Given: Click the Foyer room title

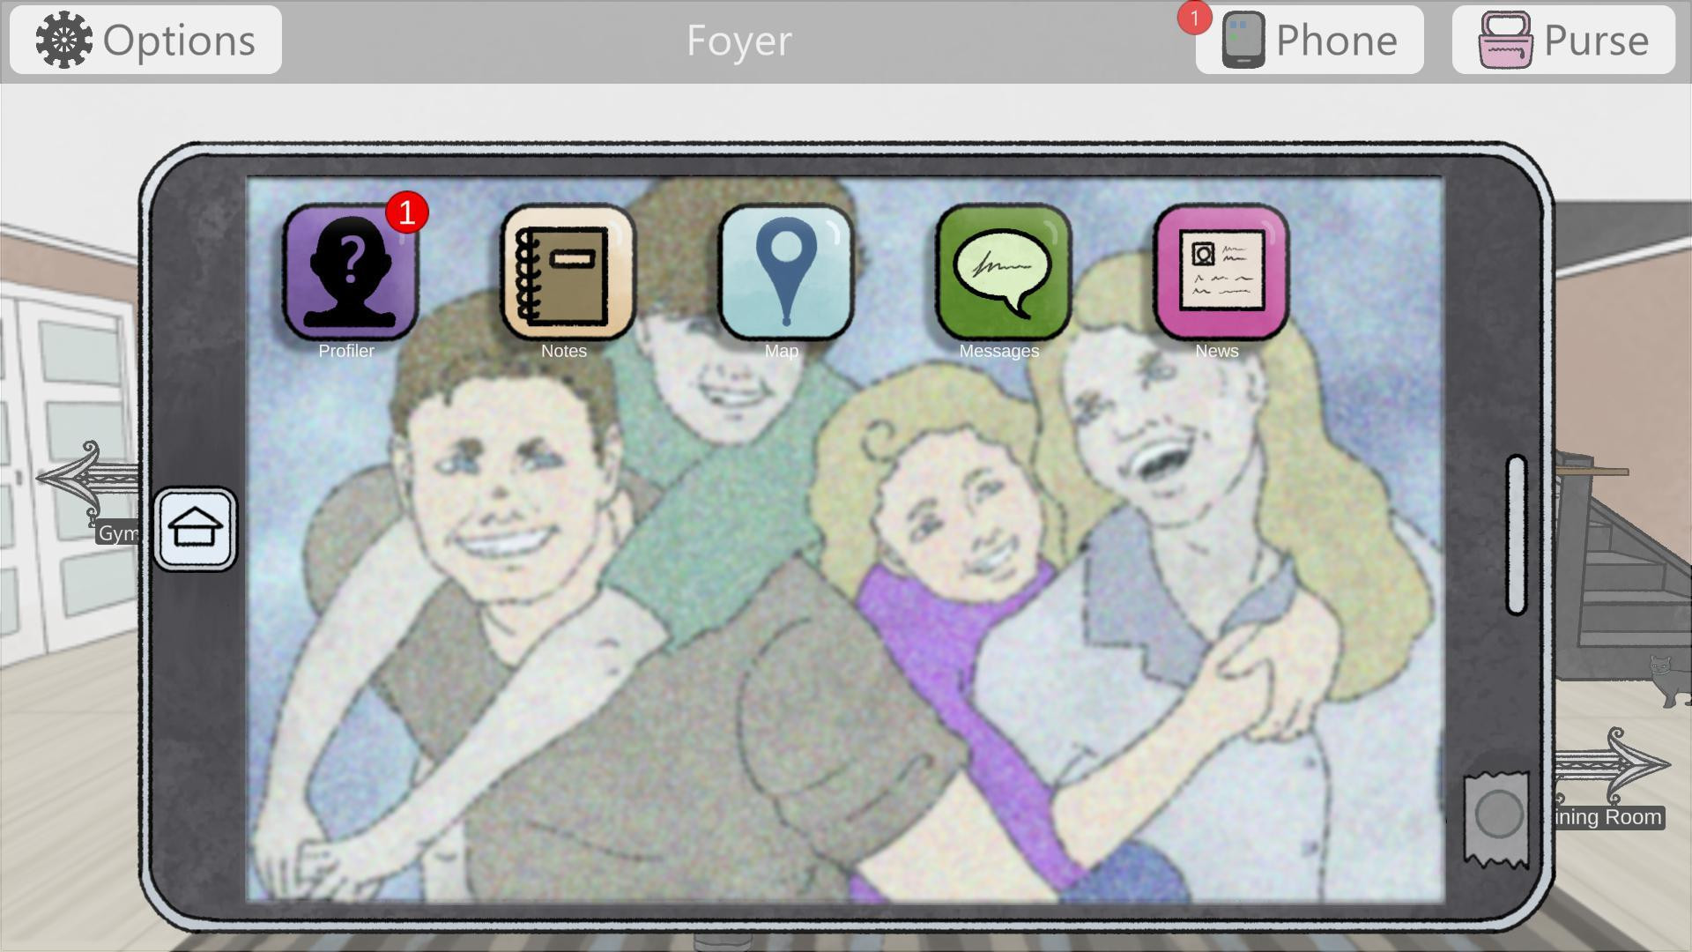Looking at the screenshot, I should (739, 41).
